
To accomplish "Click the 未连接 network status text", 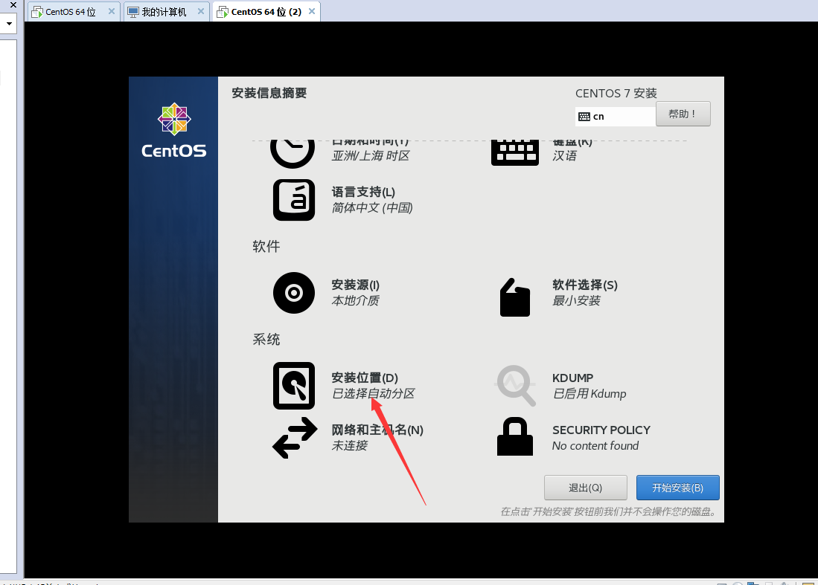I will [x=350, y=445].
